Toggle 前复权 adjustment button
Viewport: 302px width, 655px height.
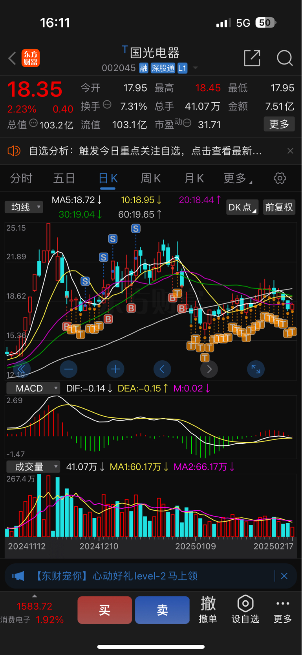(x=279, y=207)
